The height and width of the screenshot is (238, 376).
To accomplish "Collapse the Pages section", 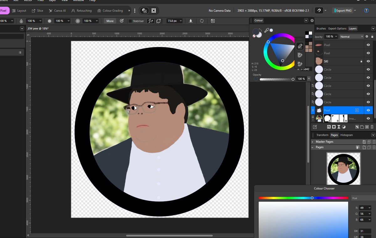I will 312,147.
